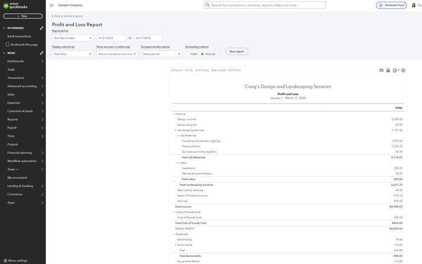The height and width of the screenshot is (264, 422).
Task: Collapse the sidebar with the hamburger icon
Action: coord(52,5)
